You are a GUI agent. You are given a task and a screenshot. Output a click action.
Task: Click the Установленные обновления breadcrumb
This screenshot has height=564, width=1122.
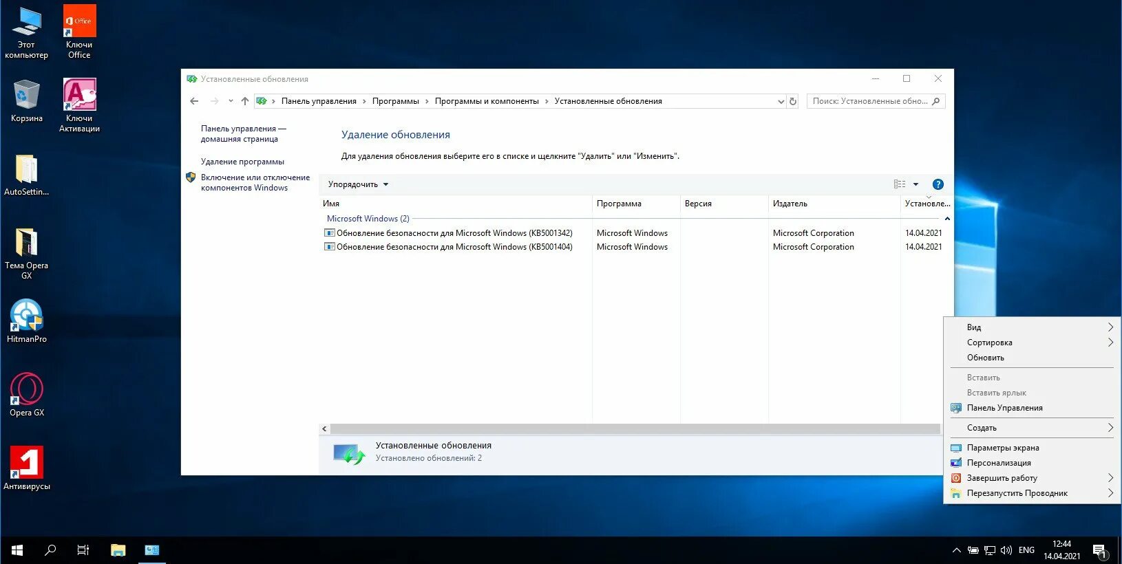point(608,101)
